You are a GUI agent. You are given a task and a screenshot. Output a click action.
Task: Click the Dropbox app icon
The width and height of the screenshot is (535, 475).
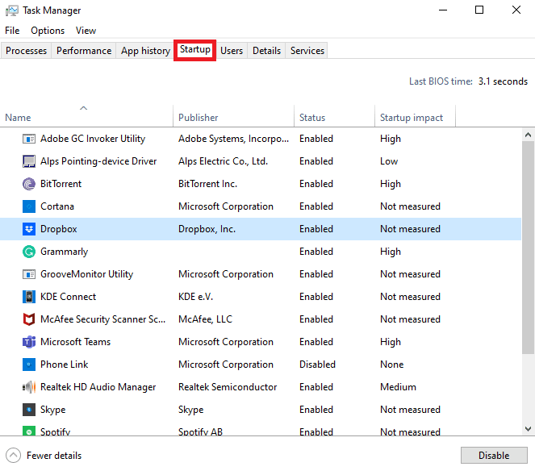(29, 229)
